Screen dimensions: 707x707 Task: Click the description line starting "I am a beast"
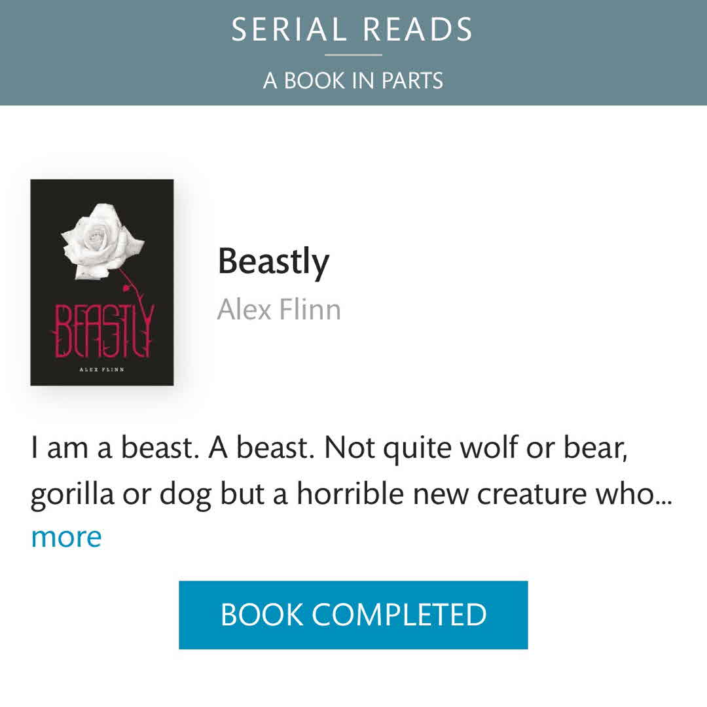pos(329,448)
